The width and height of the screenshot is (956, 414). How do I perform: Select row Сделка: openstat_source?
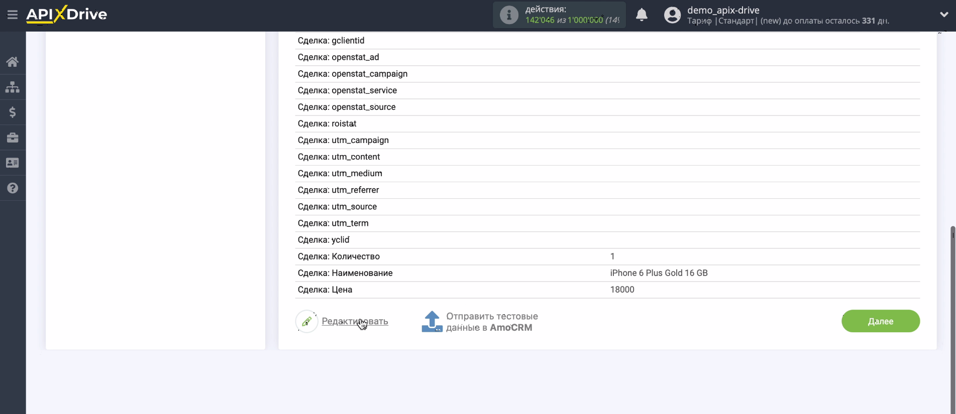click(607, 107)
